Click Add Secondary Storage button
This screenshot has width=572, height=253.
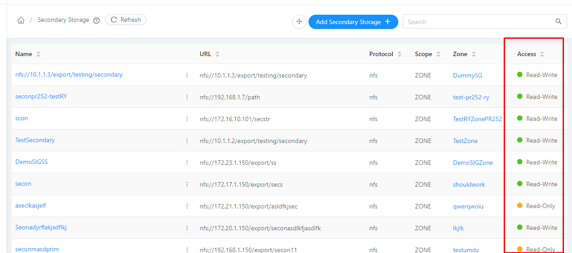coord(353,22)
